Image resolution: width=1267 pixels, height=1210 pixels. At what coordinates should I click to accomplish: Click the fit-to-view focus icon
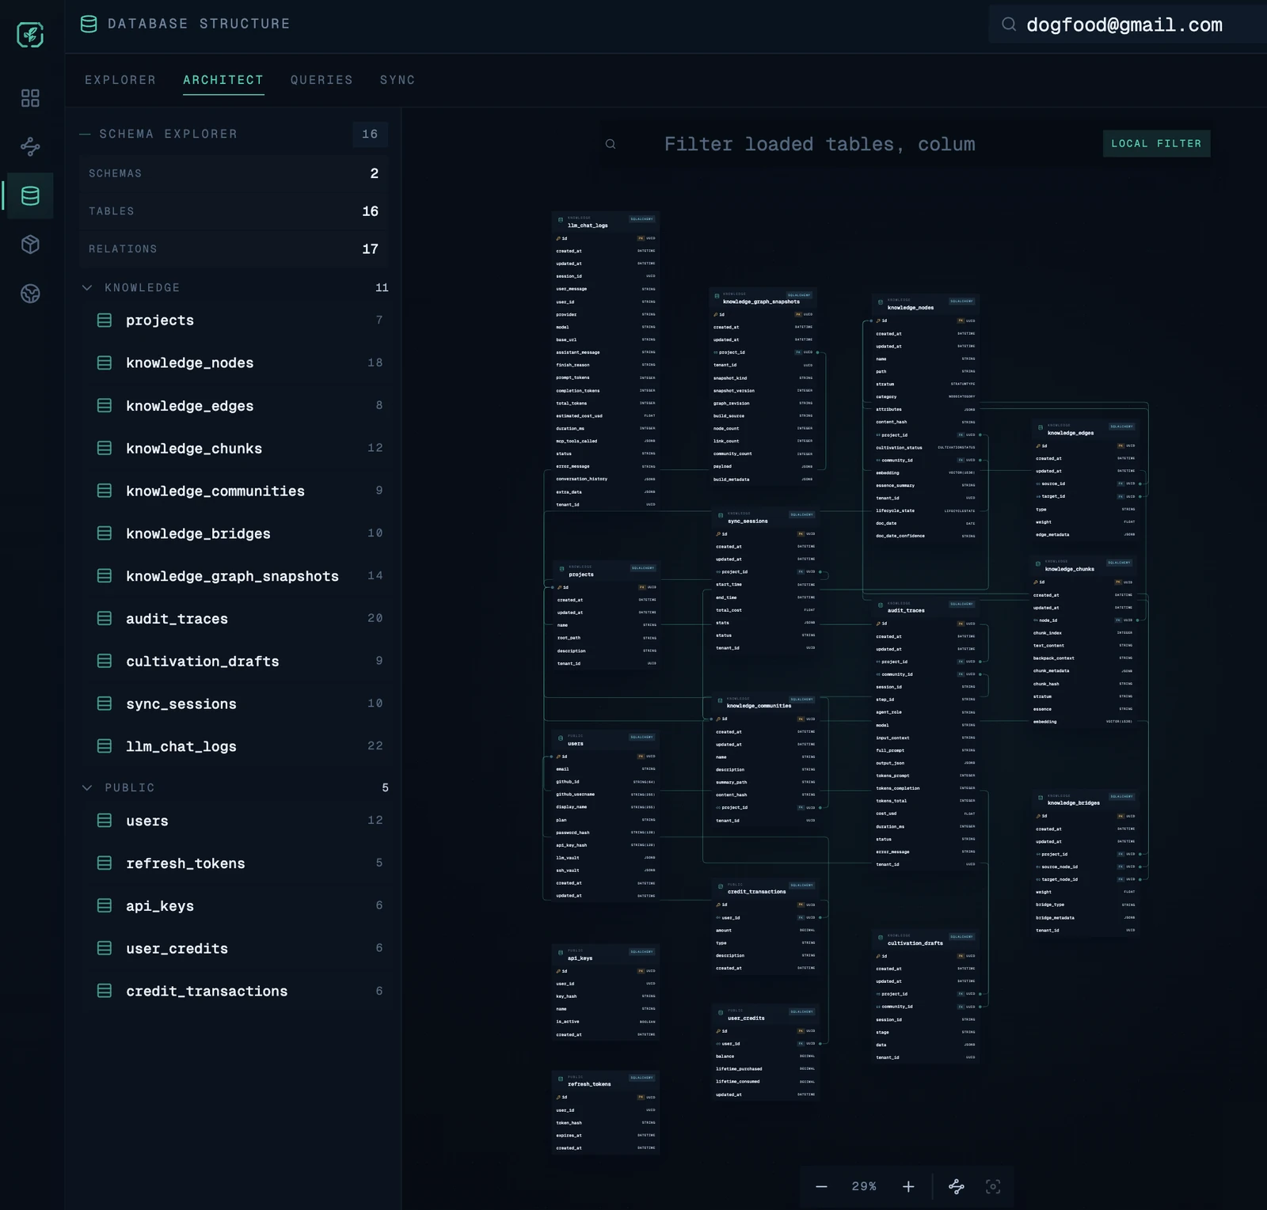click(x=993, y=1186)
